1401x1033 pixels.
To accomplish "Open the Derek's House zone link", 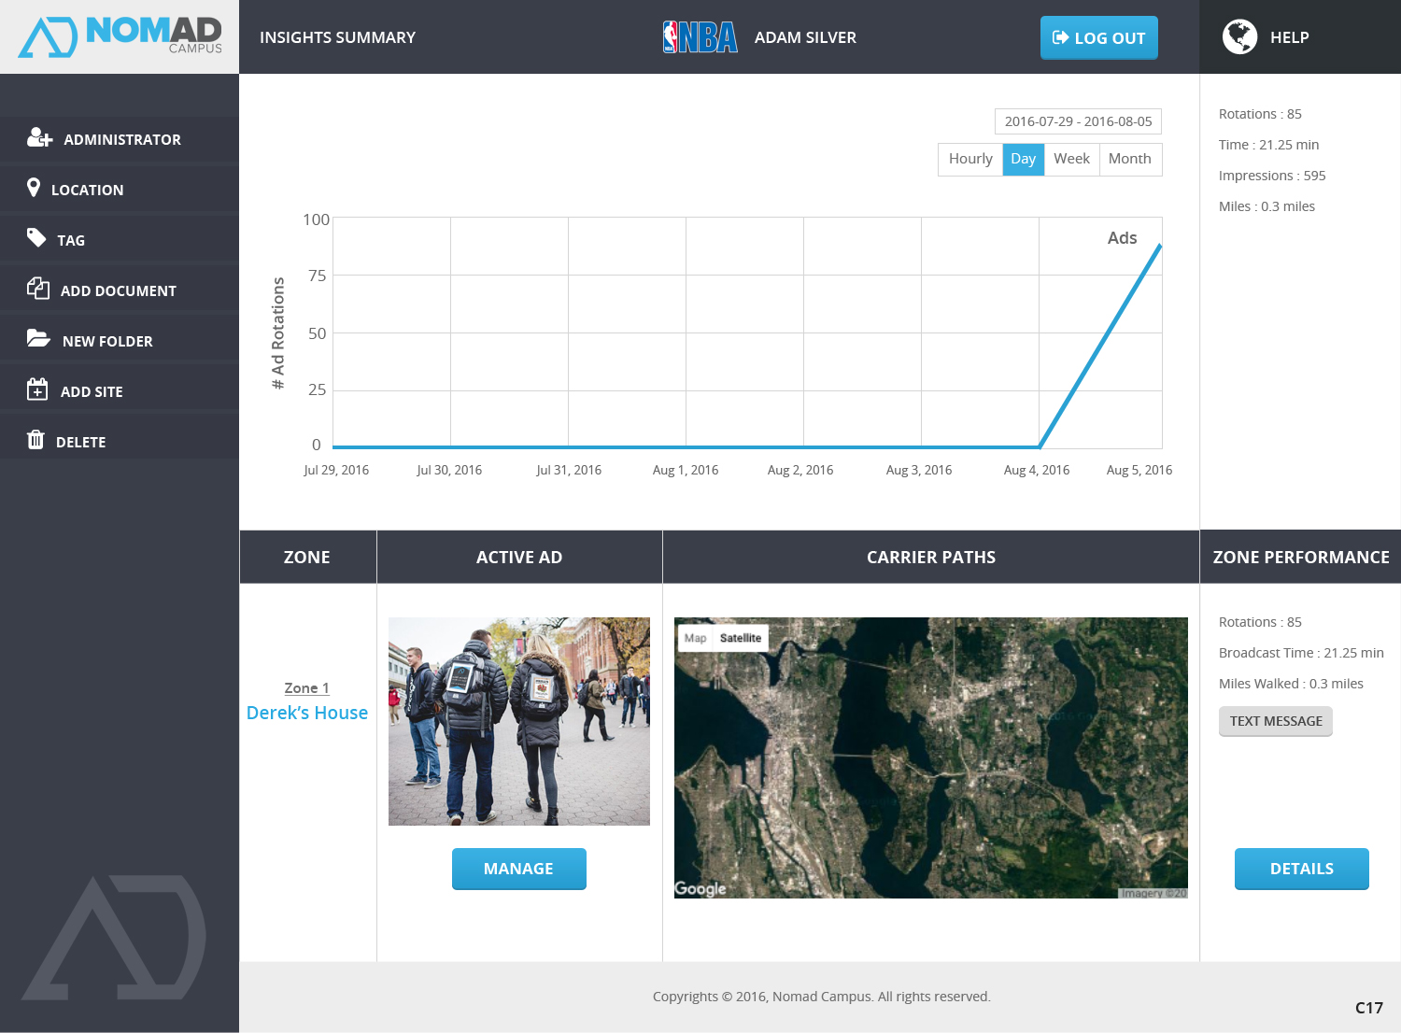I will click(x=307, y=713).
